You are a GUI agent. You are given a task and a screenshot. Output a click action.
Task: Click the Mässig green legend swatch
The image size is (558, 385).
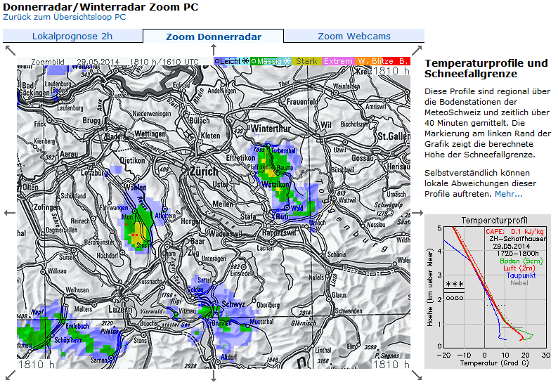(271, 61)
